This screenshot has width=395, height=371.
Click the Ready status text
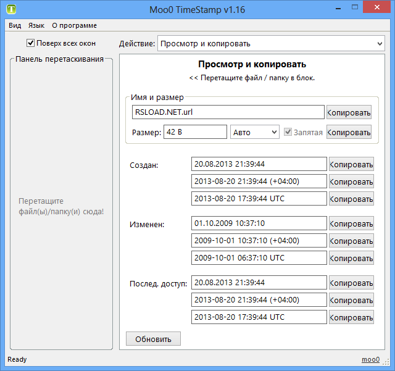click(x=17, y=359)
